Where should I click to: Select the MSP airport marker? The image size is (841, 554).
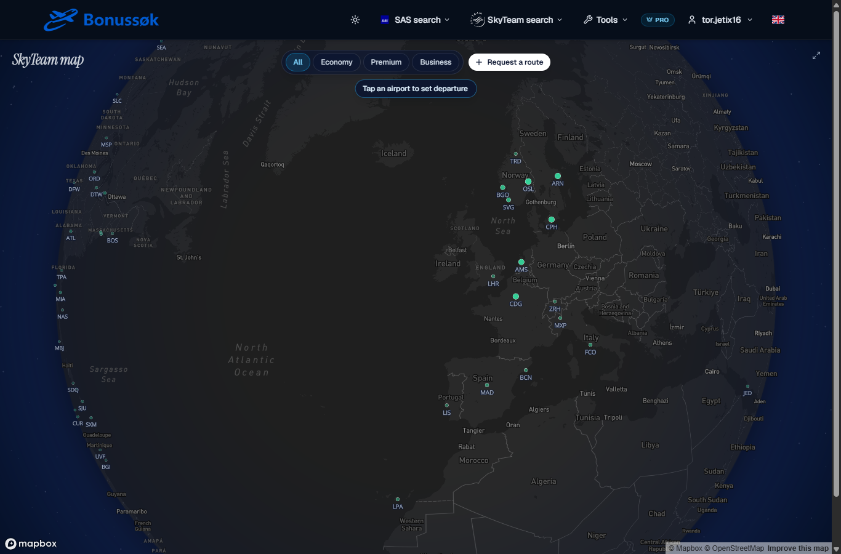pyautogui.click(x=107, y=138)
